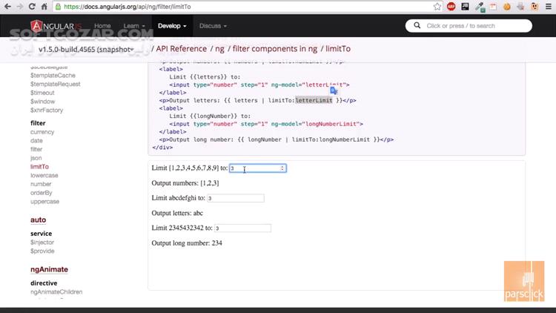Click the numbers limit input field
The height and width of the screenshot is (313, 556).
click(x=258, y=168)
